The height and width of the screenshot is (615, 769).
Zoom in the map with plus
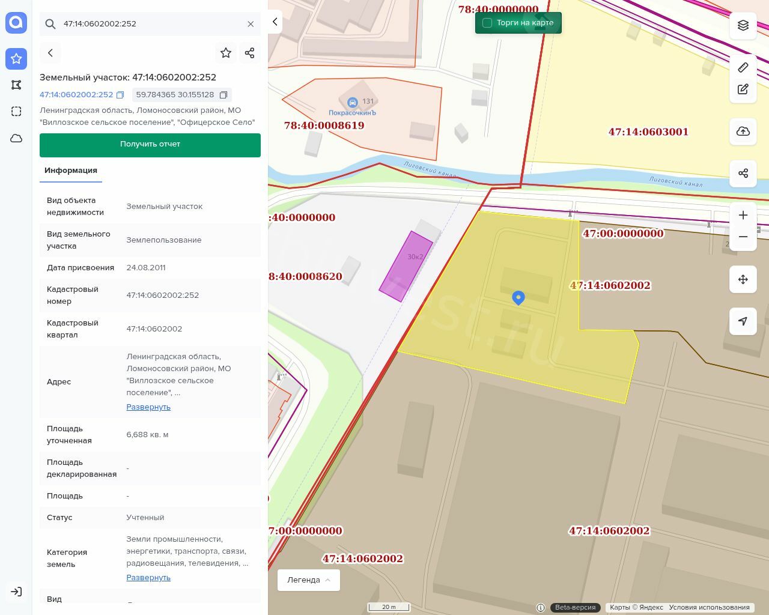743,215
